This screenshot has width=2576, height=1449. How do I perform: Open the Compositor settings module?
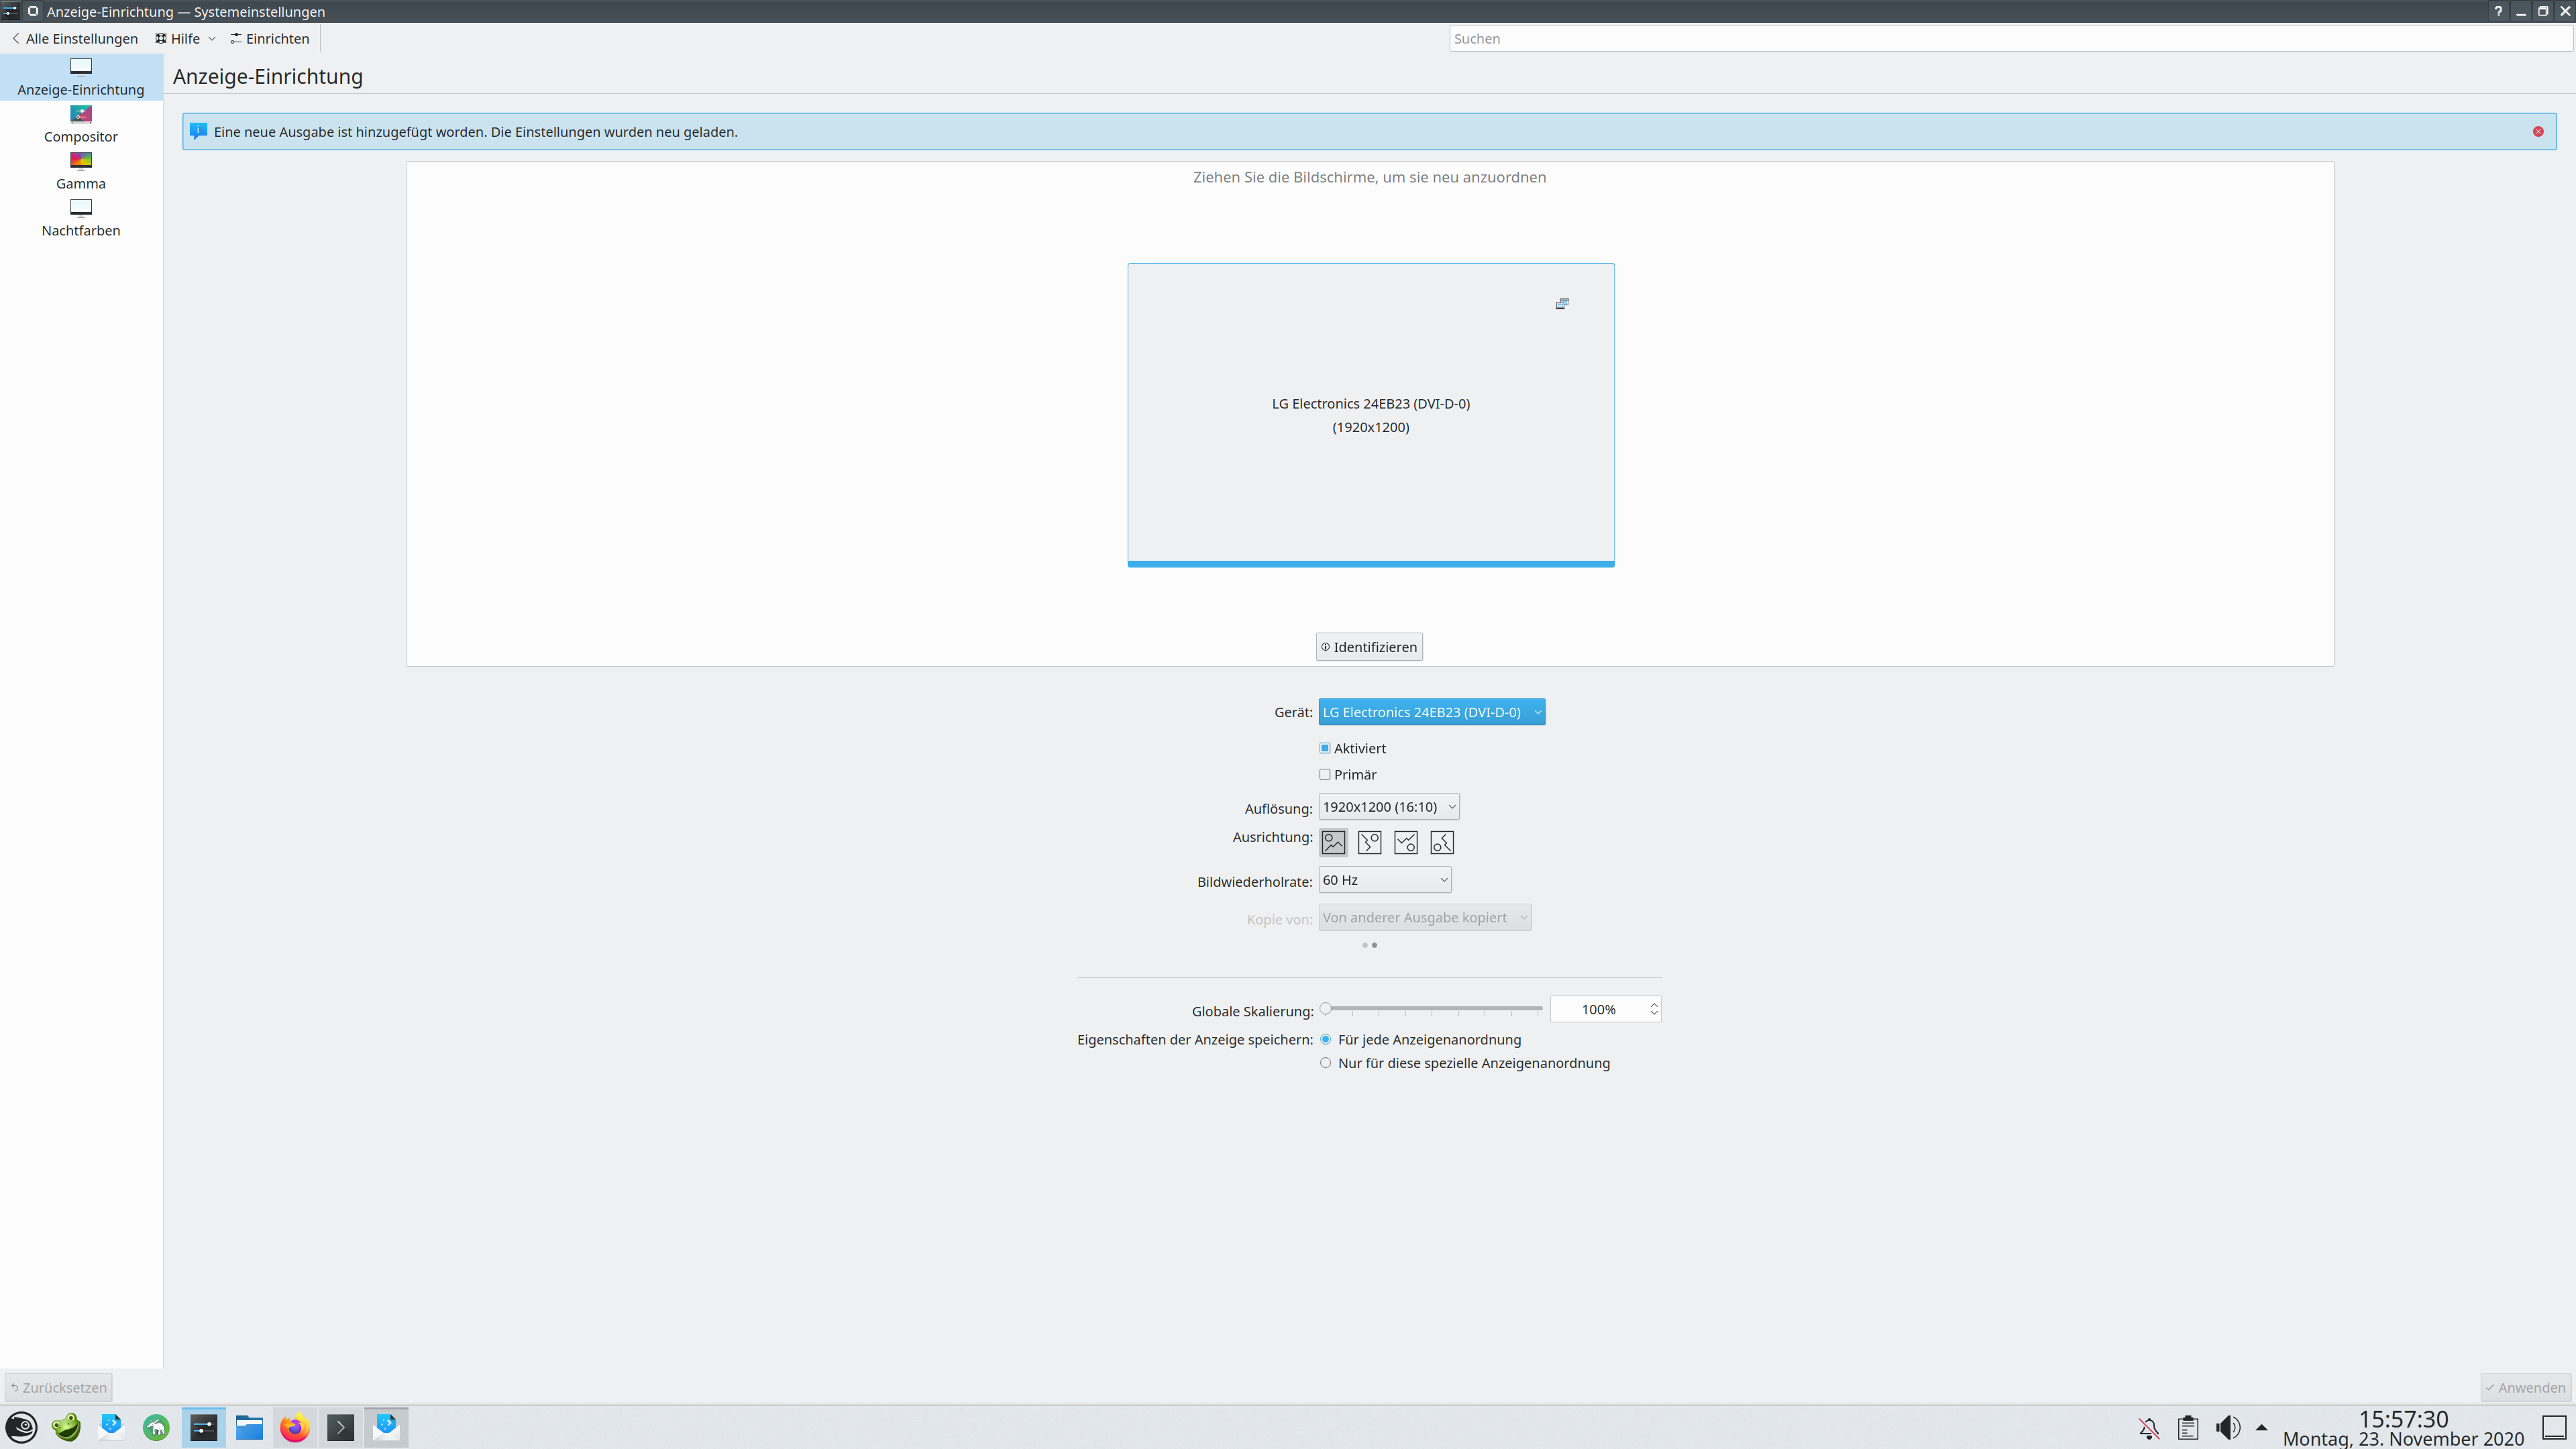pos(80,124)
